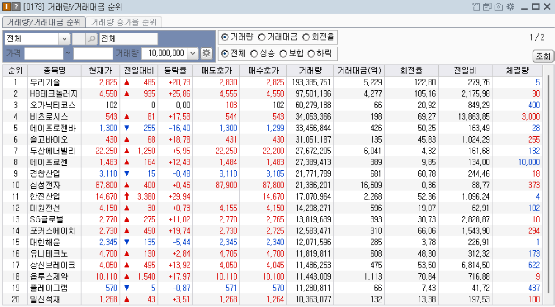Click the 매수호가 column header

[263, 71]
